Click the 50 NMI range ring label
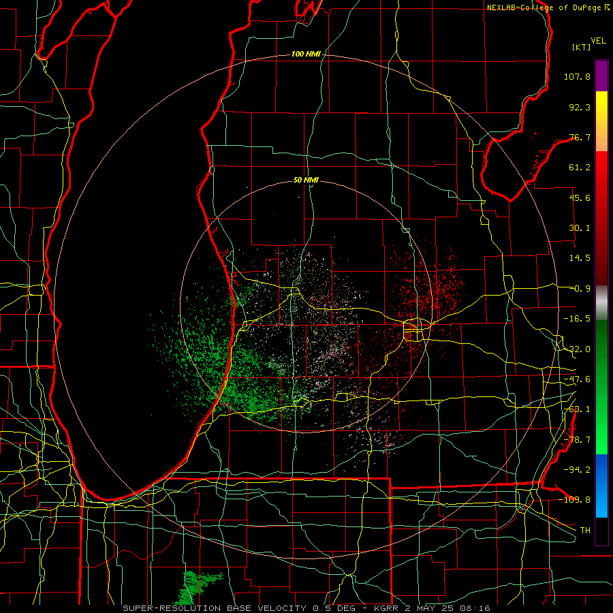This screenshot has width=613, height=613. [x=306, y=180]
